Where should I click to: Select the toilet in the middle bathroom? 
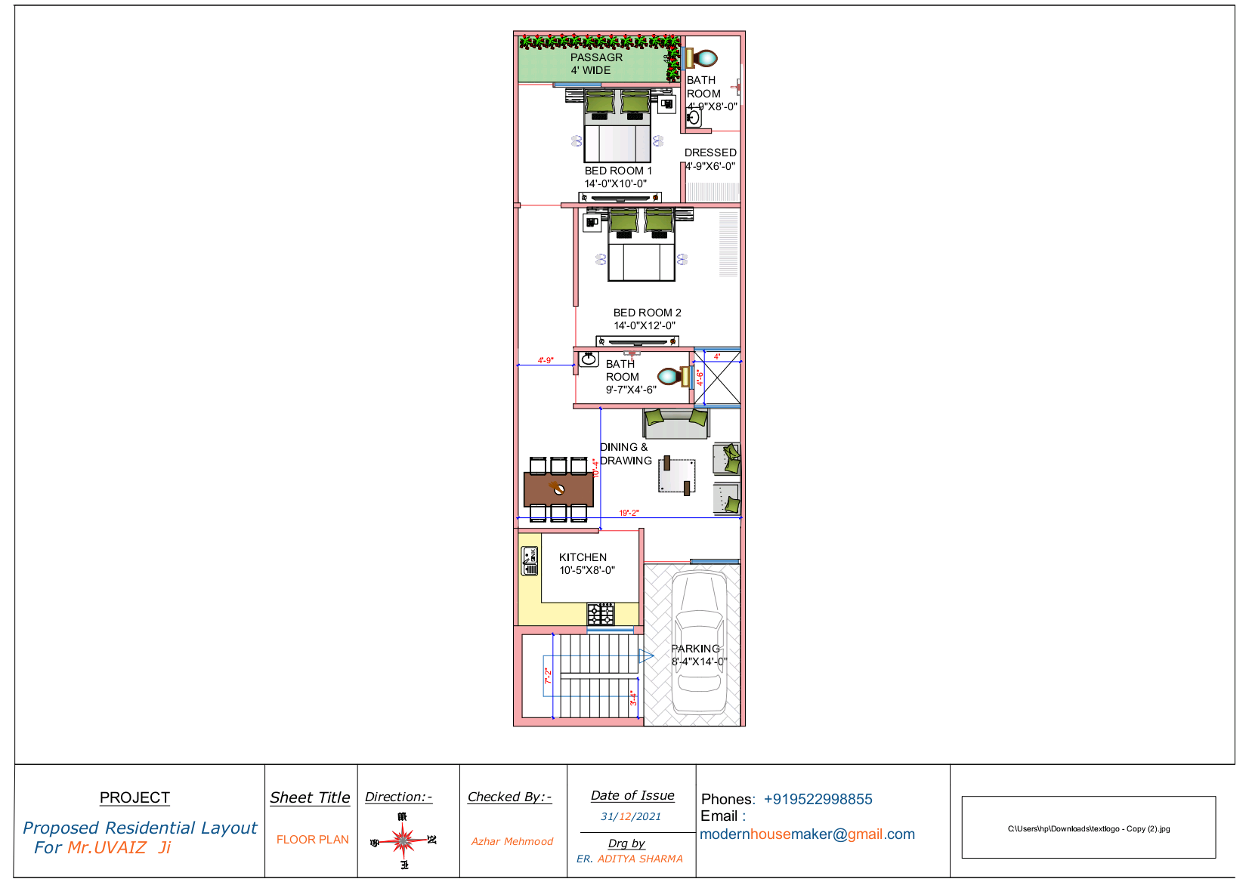(675, 376)
